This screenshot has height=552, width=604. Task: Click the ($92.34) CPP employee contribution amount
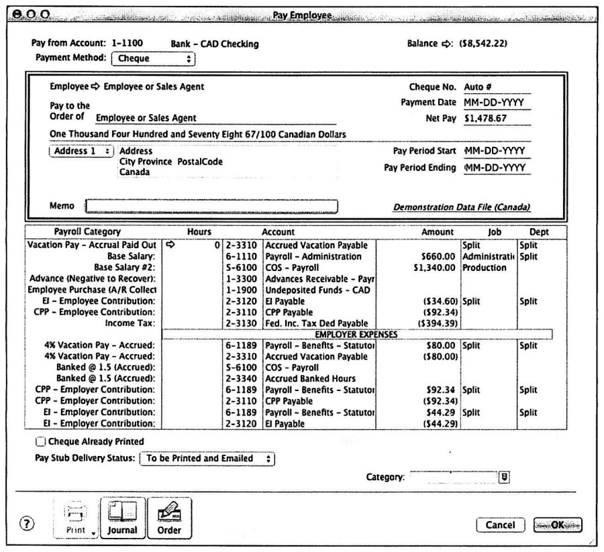pyautogui.click(x=440, y=313)
